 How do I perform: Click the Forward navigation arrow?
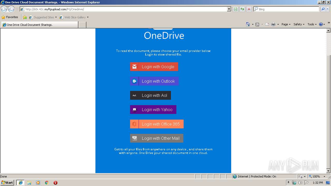[x=11, y=9]
